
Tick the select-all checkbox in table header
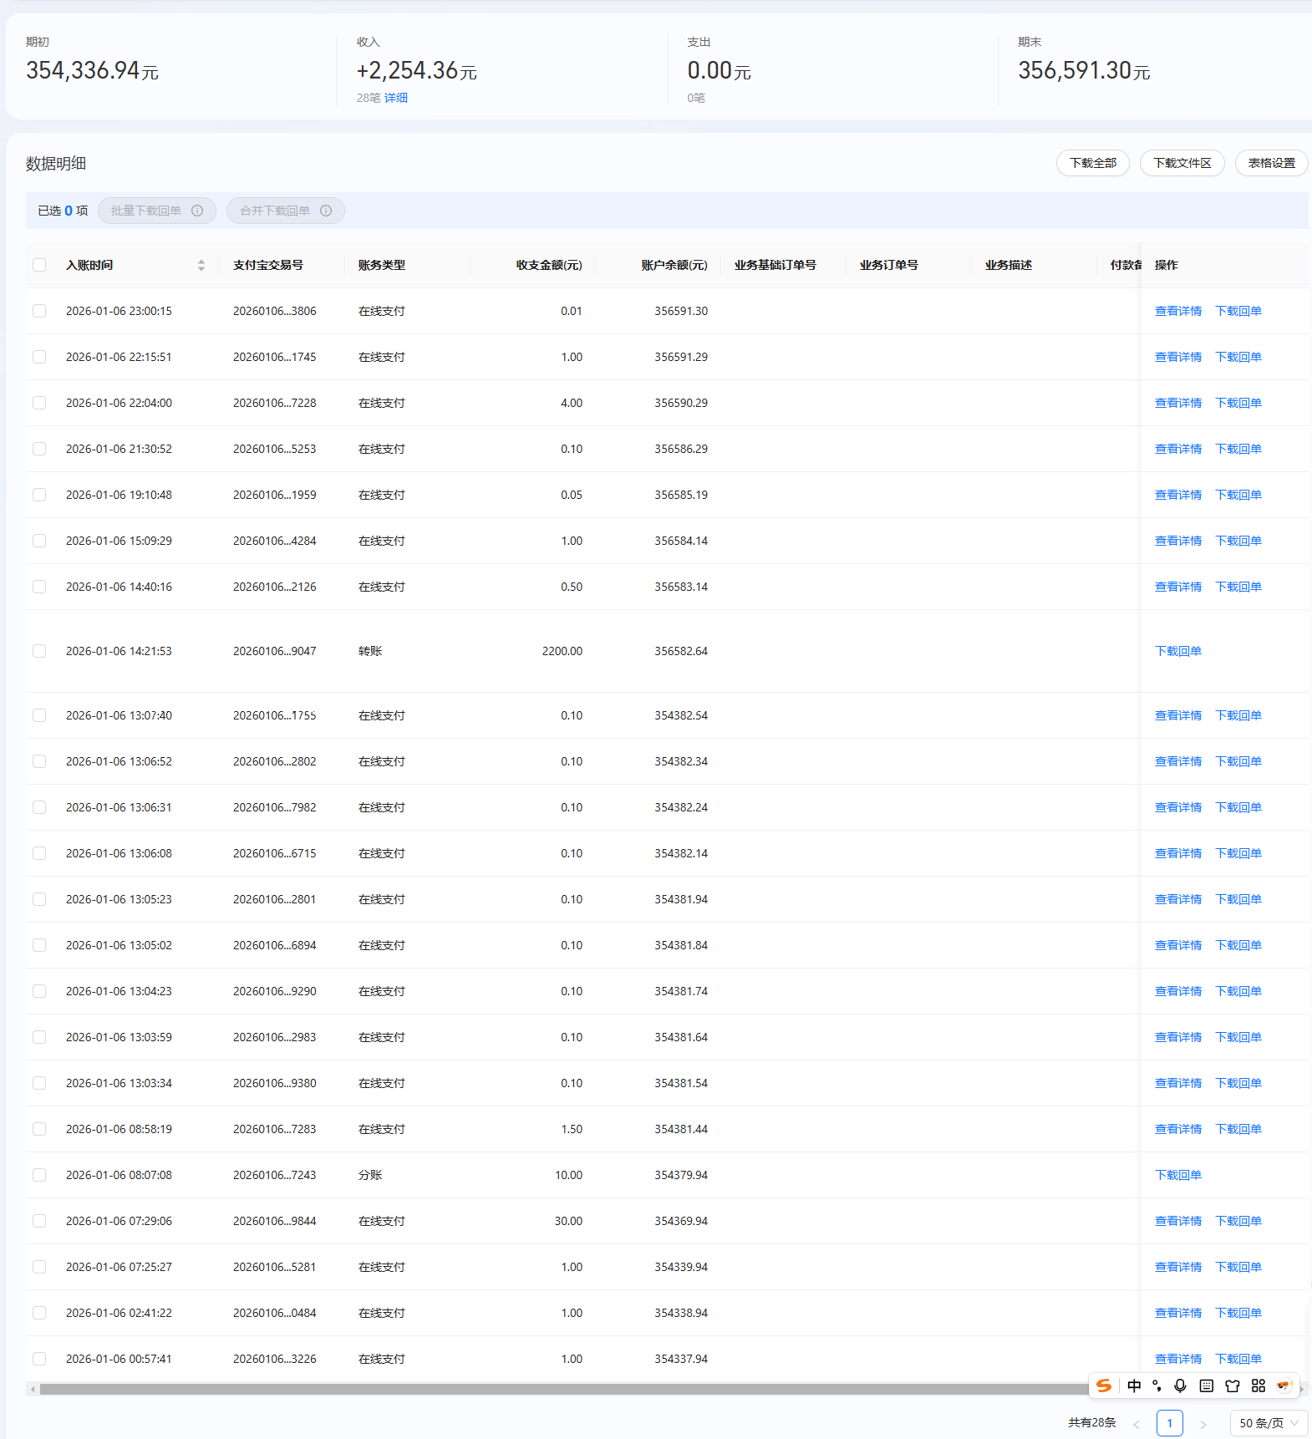pos(39,265)
